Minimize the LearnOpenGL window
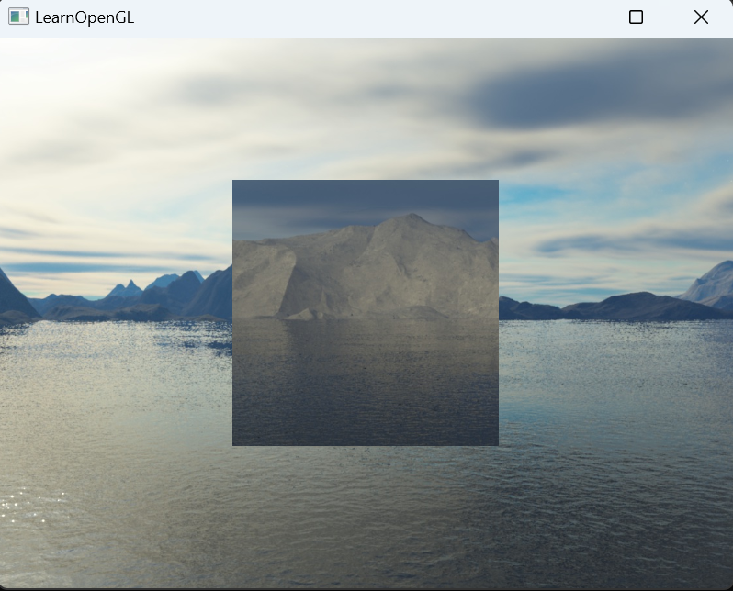The height and width of the screenshot is (591, 733). (x=572, y=17)
